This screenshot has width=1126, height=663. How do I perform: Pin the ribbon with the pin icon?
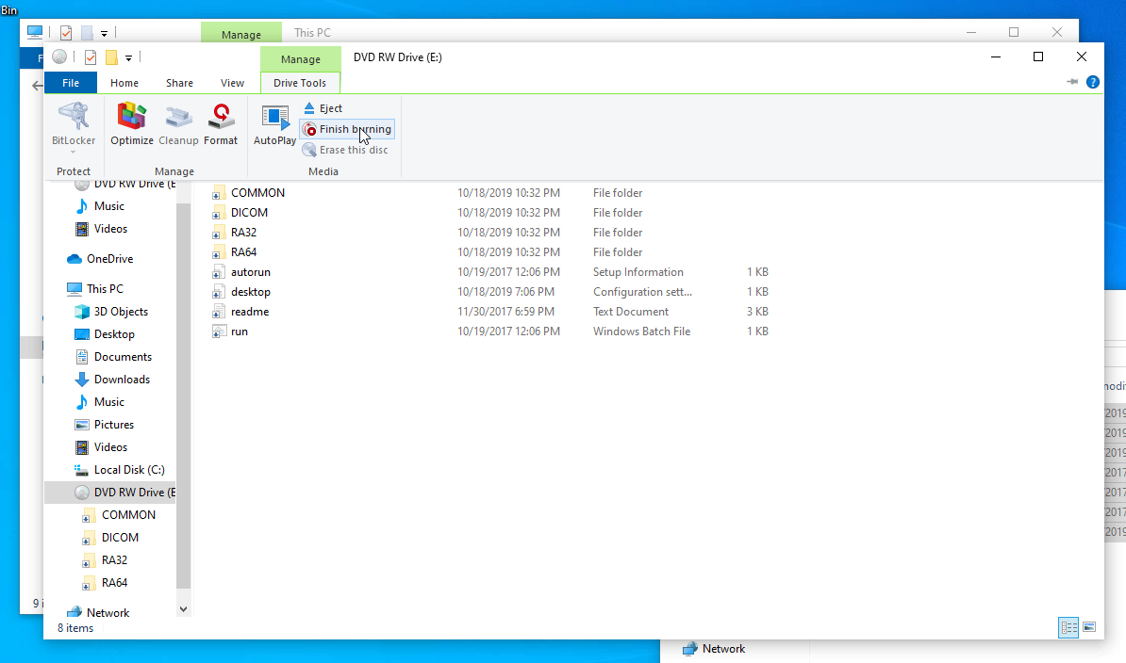[1072, 82]
